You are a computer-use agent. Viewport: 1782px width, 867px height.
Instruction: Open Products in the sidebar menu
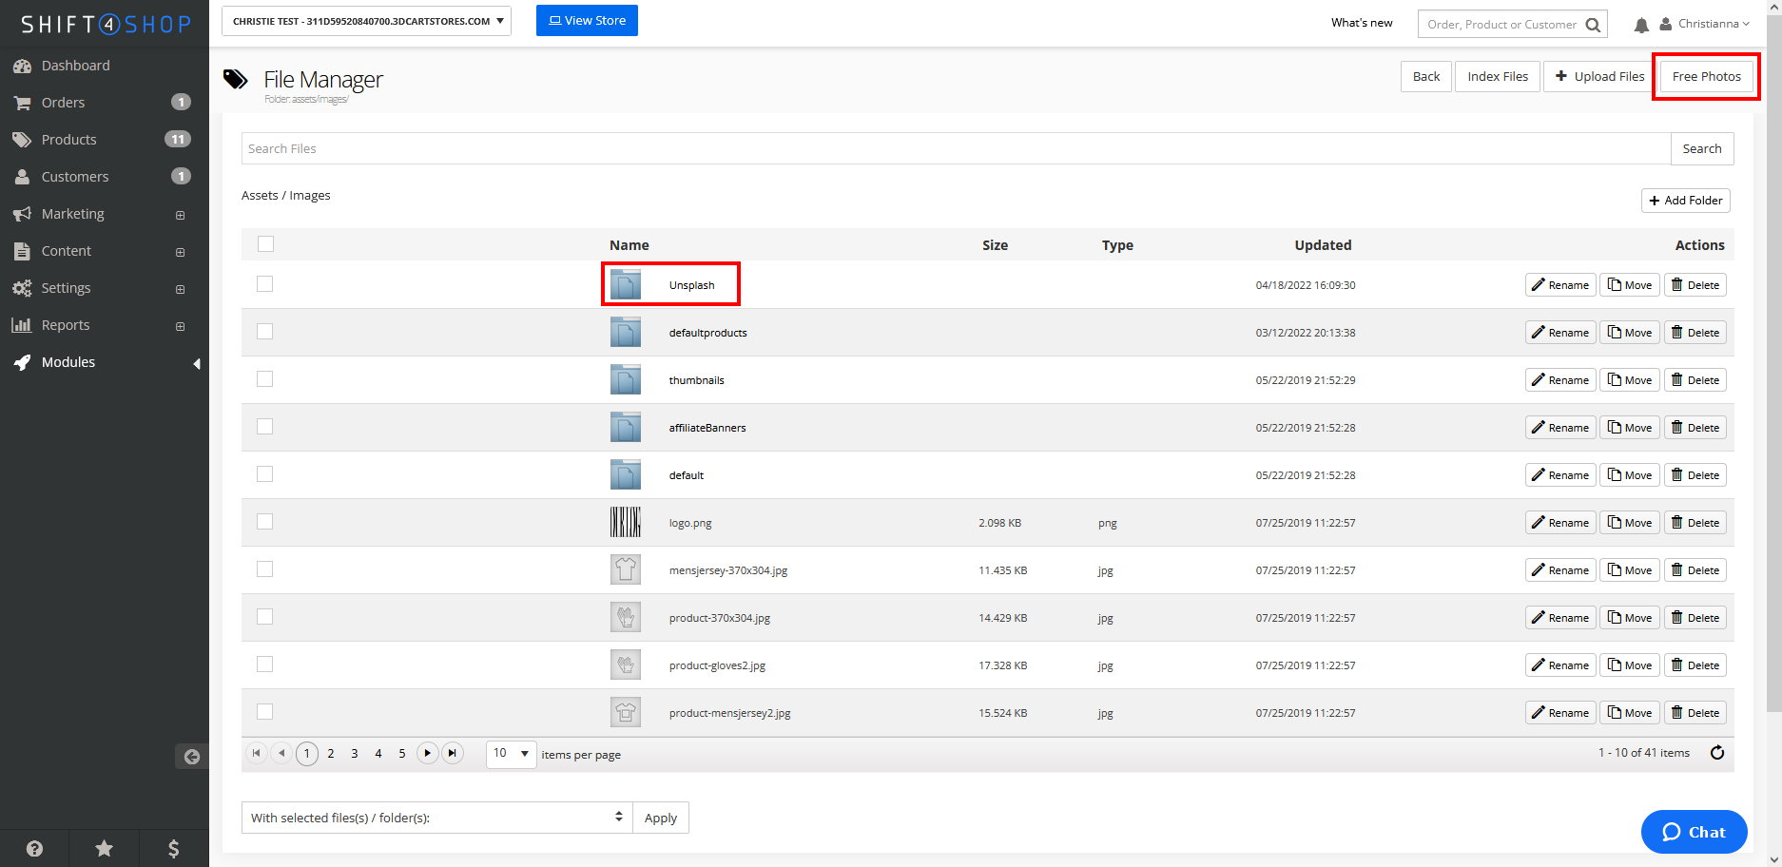[x=69, y=140]
